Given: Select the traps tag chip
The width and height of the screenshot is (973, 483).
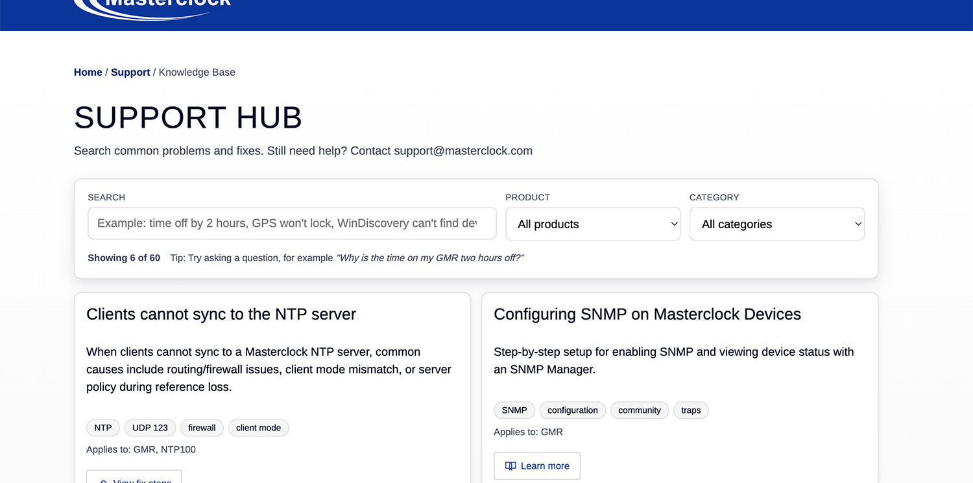Looking at the screenshot, I should pos(691,410).
